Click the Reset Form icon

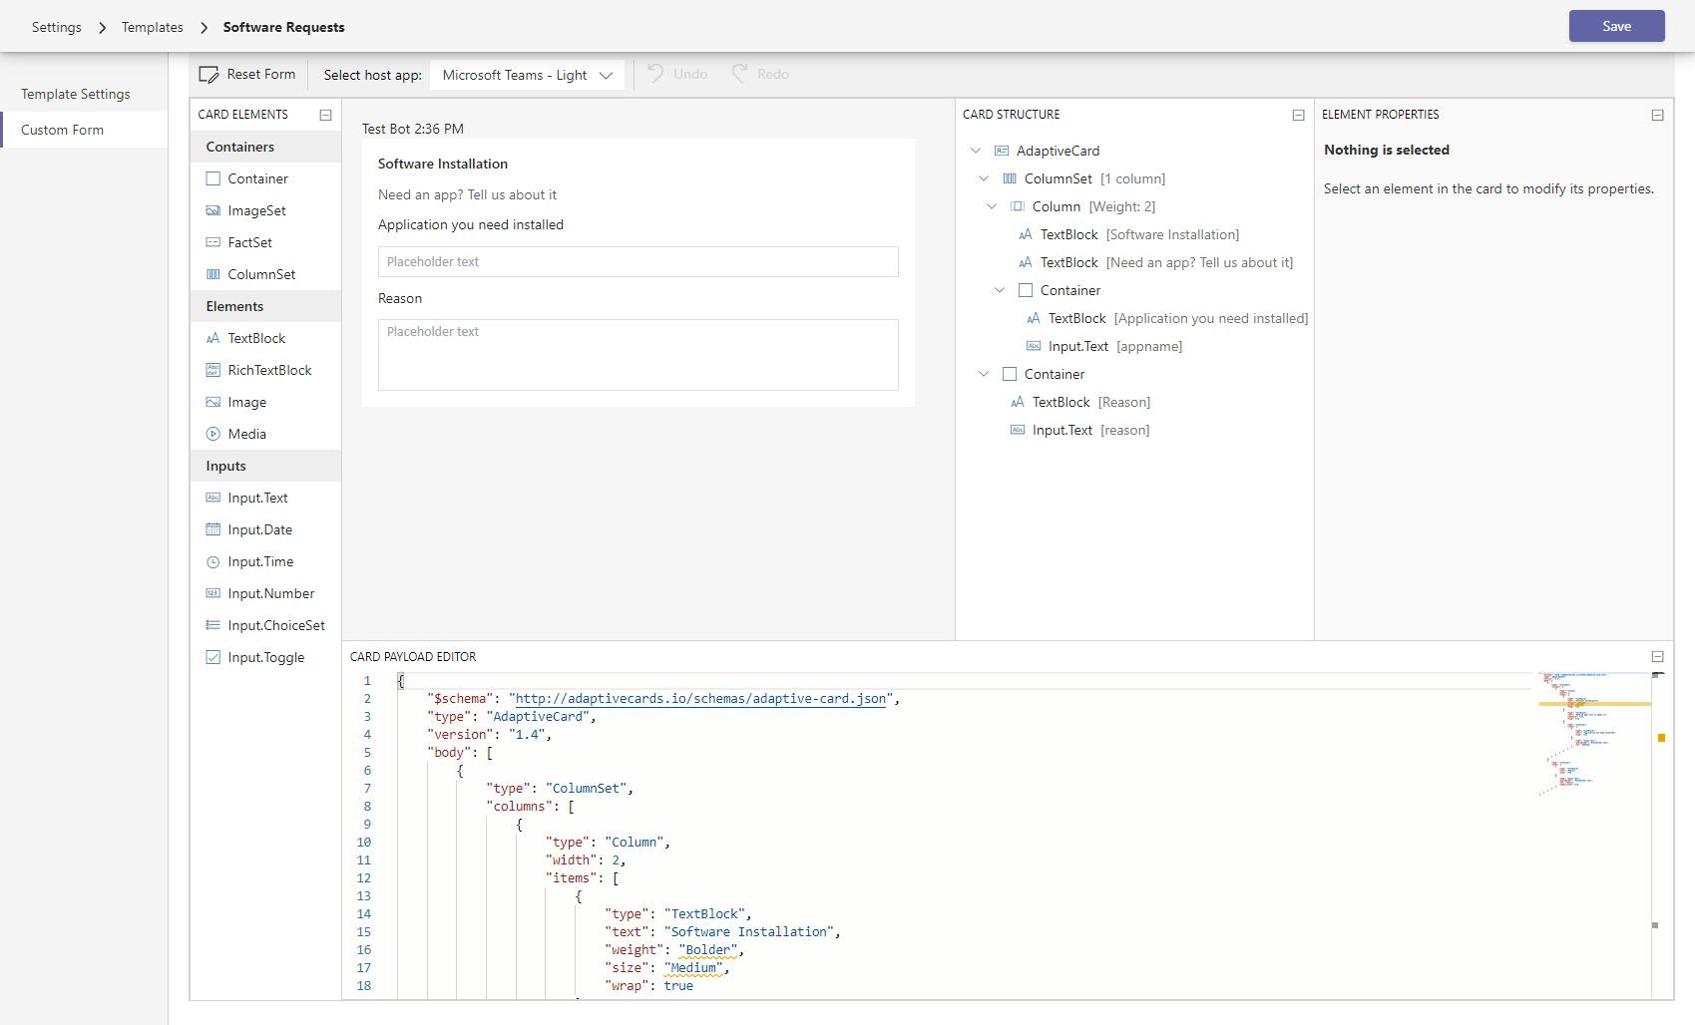(x=209, y=75)
